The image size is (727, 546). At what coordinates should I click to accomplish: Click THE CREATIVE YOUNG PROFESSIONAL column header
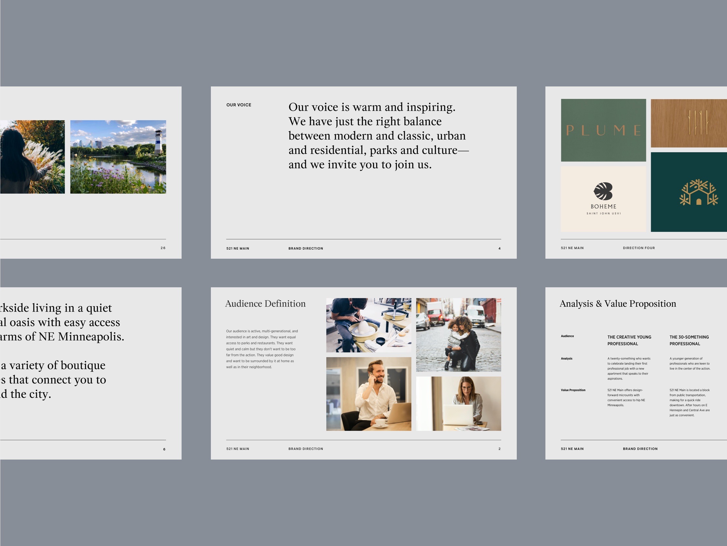pyautogui.click(x=629, y=340)
